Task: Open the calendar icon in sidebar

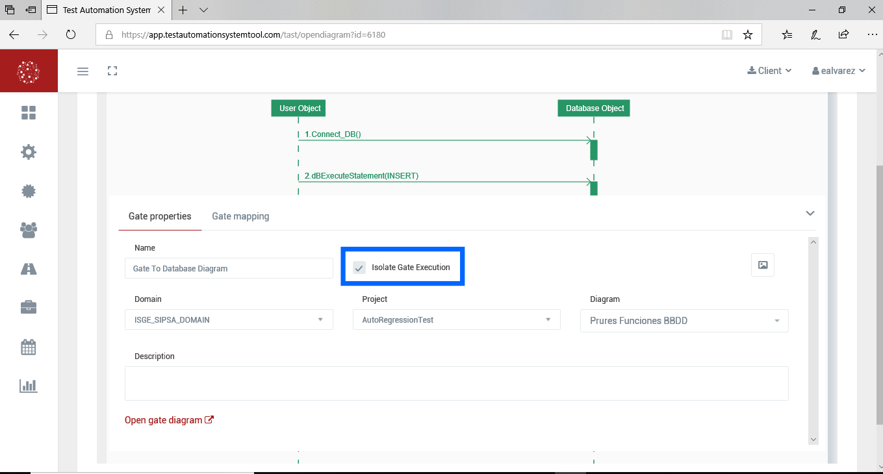Action: [x=29, y=347]
